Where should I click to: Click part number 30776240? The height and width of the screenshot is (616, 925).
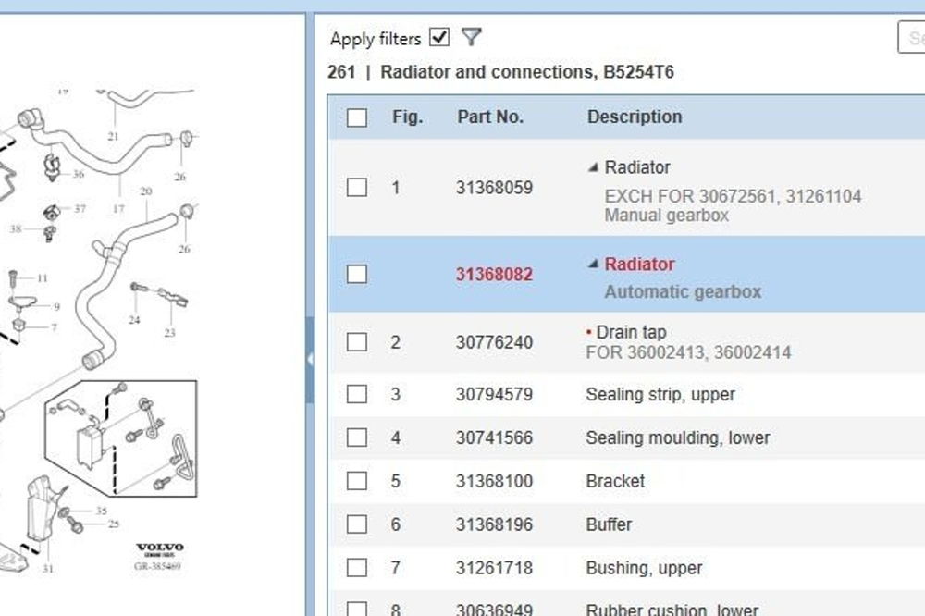pyautogui.click(x=494, y=342)
